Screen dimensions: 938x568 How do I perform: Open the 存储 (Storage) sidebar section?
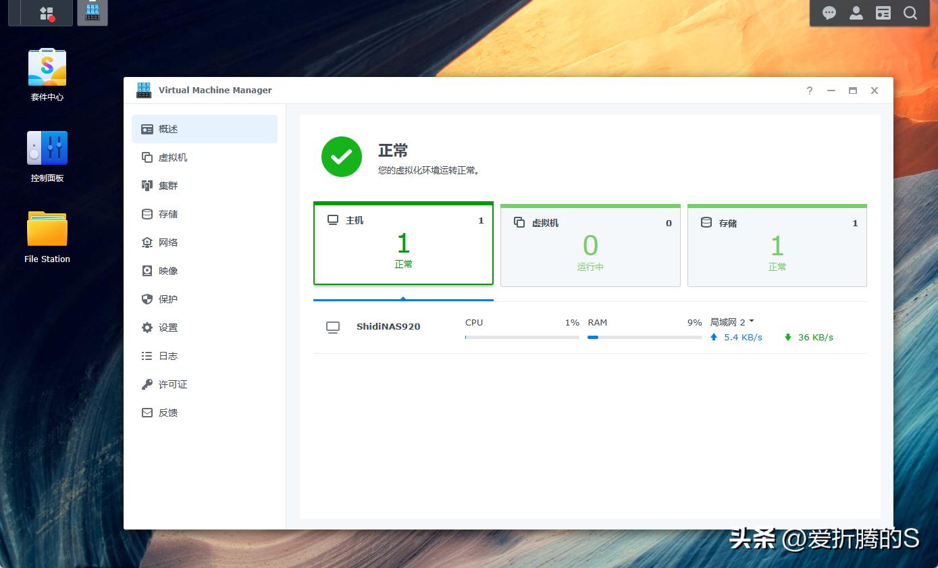point(167,213)
